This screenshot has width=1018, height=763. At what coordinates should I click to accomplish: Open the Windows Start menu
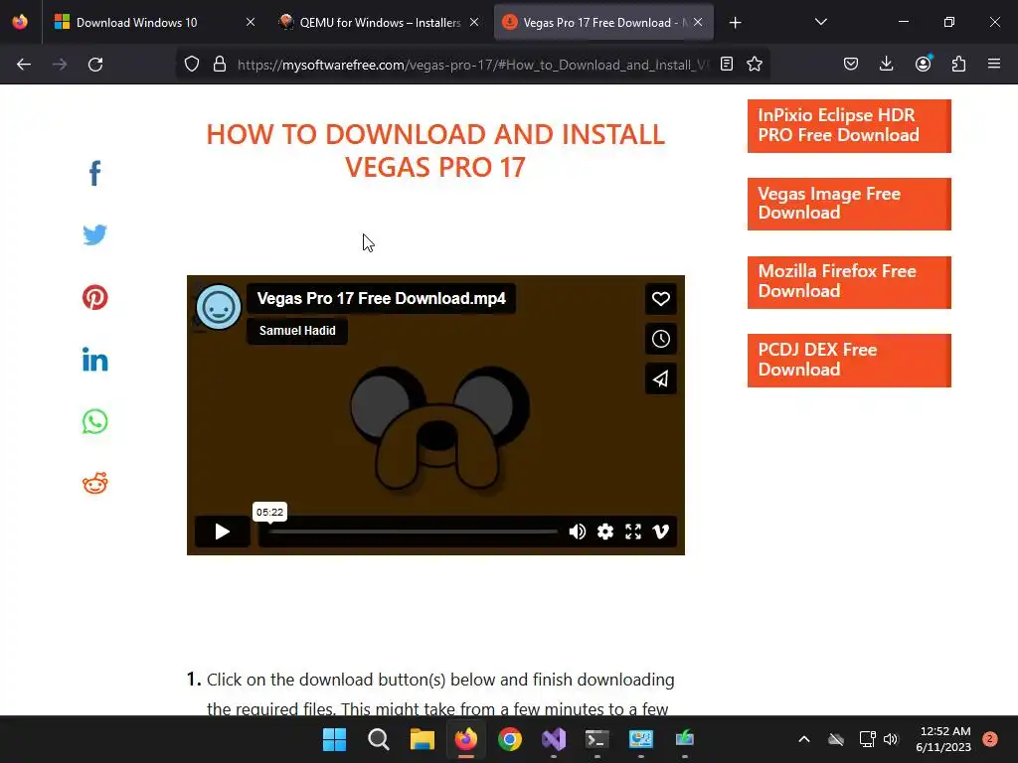334,739
